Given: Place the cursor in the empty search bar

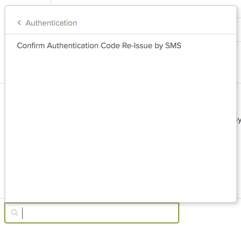Looking at the screenshot, I should pyautogui.click(x=99, y=213).
